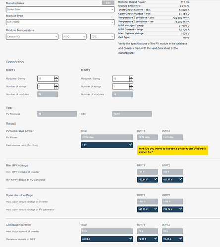Open the 70°C maximum temperature dropdown

[102, 37]
